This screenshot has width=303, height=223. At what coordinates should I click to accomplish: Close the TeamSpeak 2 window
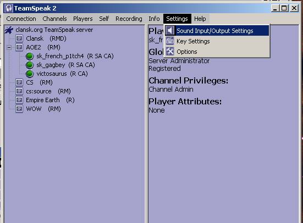click(294, 8)
